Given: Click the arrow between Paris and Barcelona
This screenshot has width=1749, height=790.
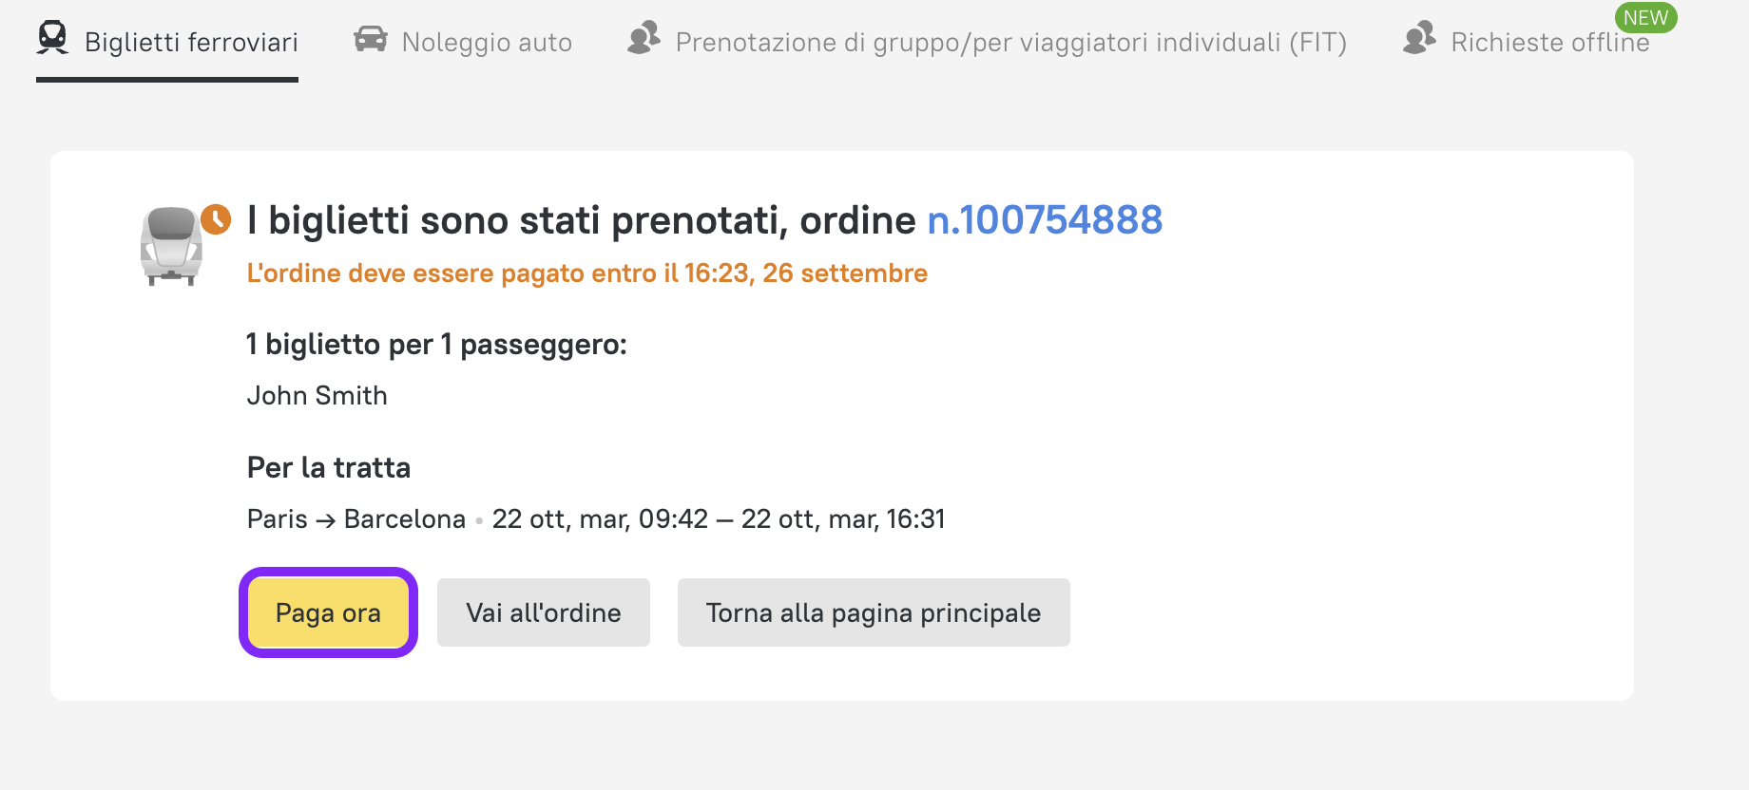Looking at the screenshot, I should pos(326,520).
